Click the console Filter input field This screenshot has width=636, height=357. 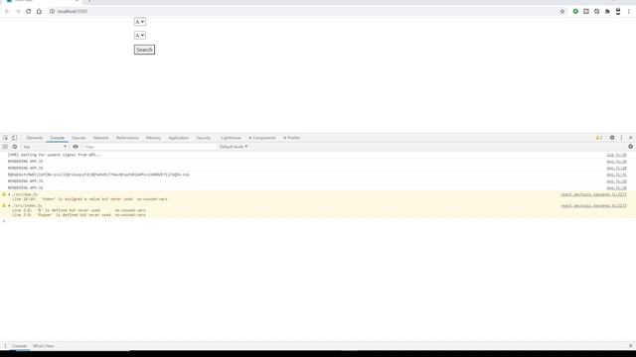coord(149,147)
